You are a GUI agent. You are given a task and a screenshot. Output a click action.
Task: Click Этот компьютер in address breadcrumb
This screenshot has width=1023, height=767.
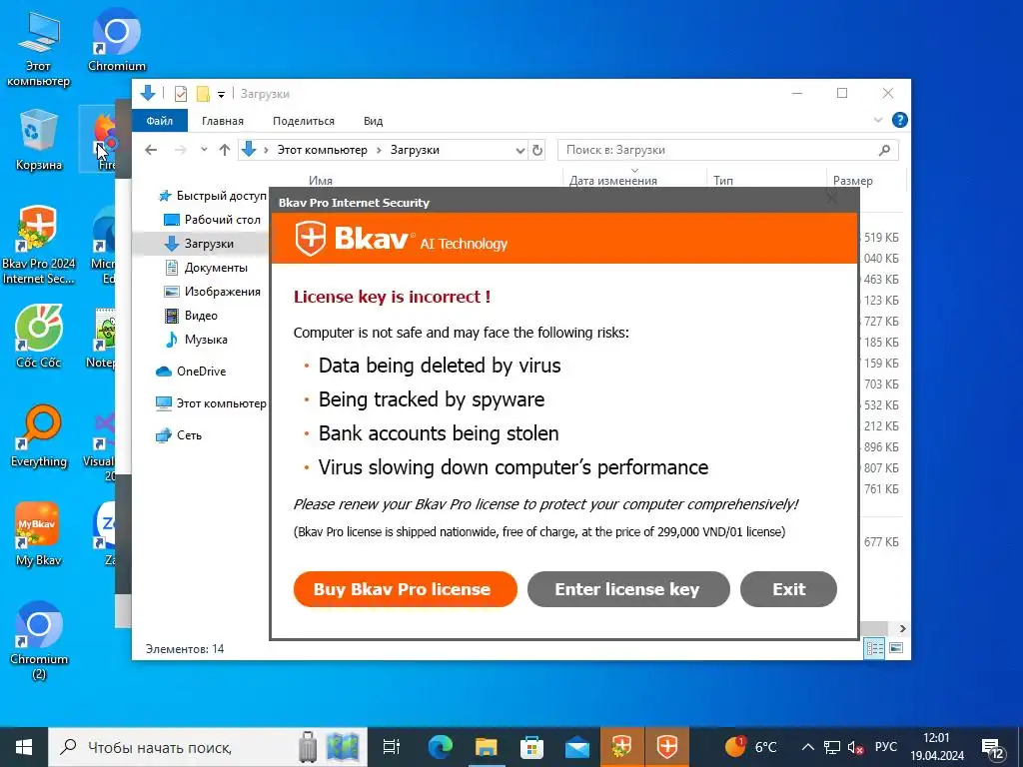(323, 150)
